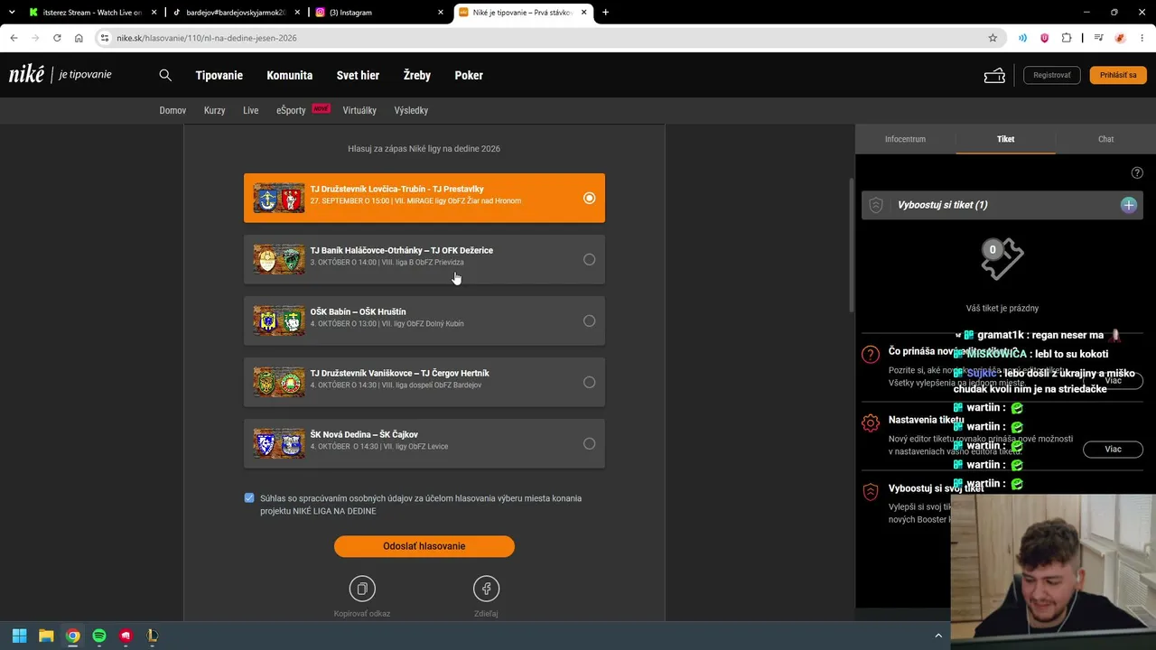Uncheck the personal data consent checkbox
Viewport: 1156px width, 650px height.
[249, 498]
